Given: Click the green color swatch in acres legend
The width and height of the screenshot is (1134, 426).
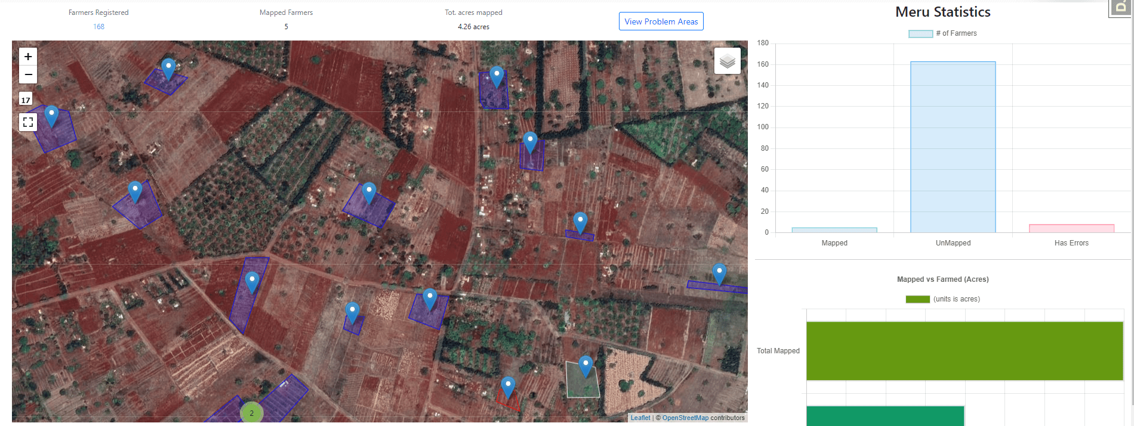Looking at the screenshot, I should (x=917, y=299).
